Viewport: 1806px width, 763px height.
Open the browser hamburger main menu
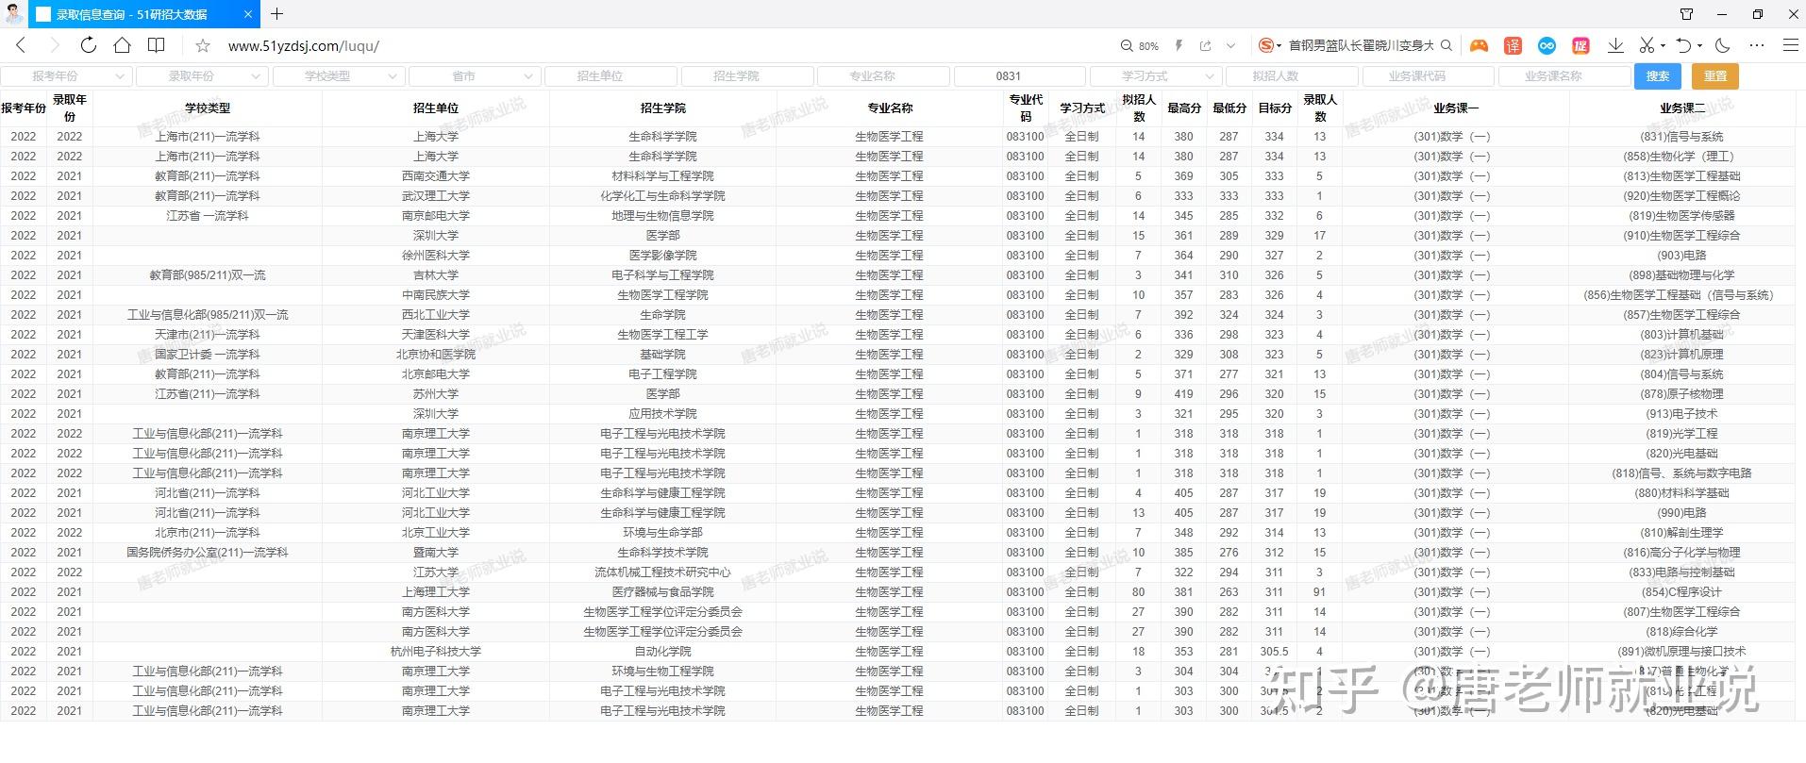[x=1790, y=45]
